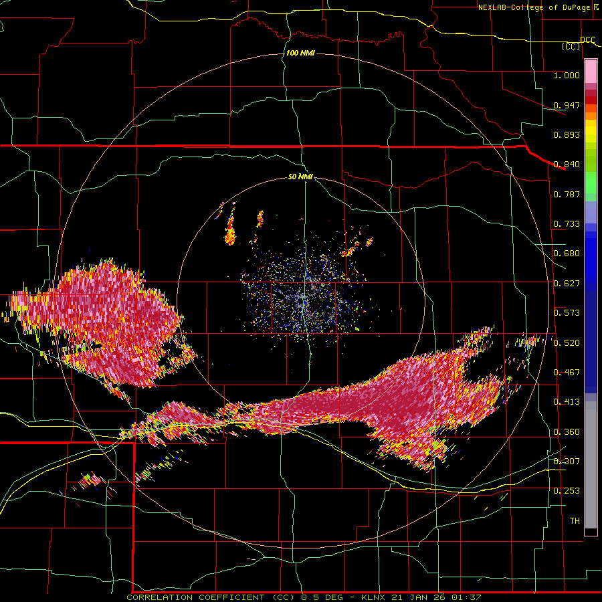Click the DCC label above the color scale
602x602 pixels.
pos(587,40)
